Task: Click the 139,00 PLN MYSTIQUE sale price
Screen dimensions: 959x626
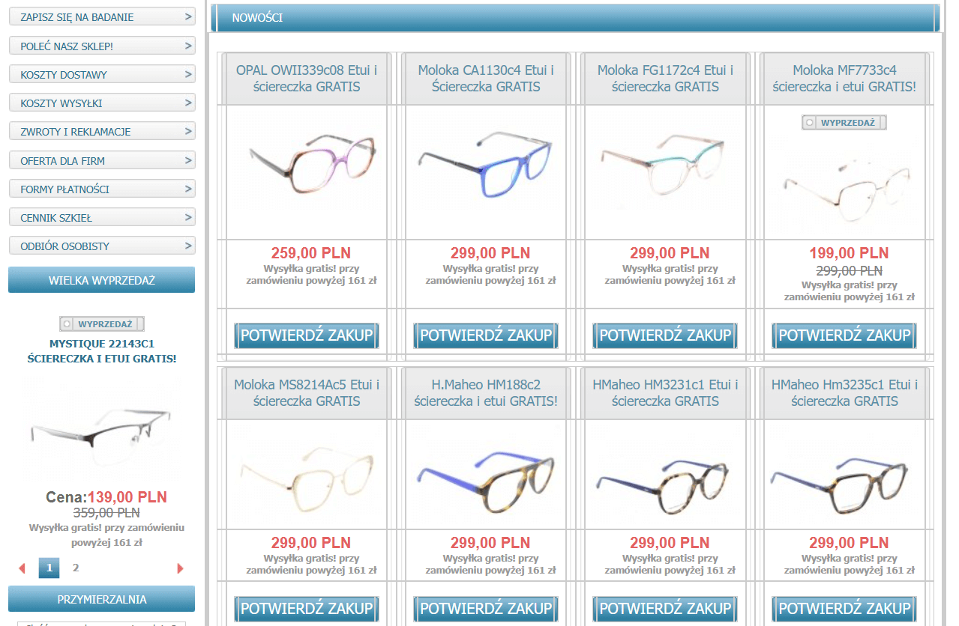Action: (127, 497)
